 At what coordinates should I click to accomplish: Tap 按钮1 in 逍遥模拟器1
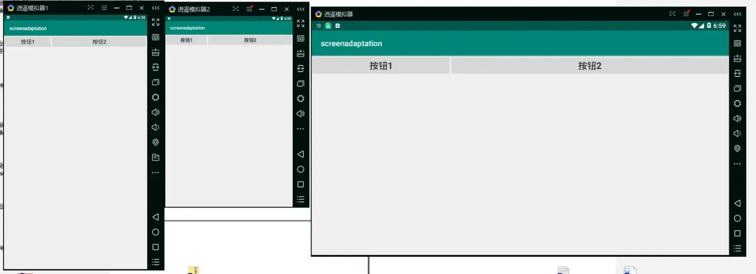click(28, 42)
